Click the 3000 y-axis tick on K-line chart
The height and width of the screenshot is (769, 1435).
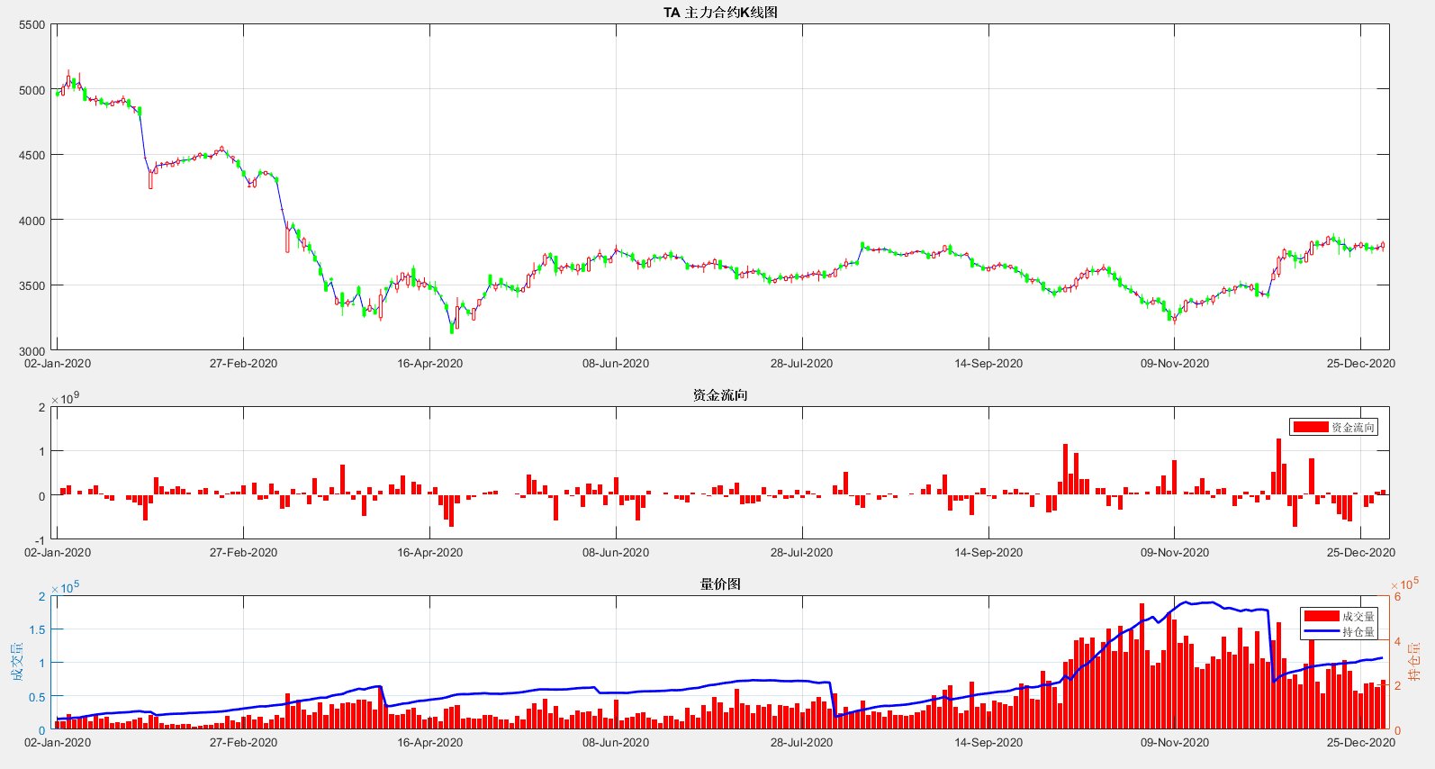pyautogui.click(x=32, y=351)
